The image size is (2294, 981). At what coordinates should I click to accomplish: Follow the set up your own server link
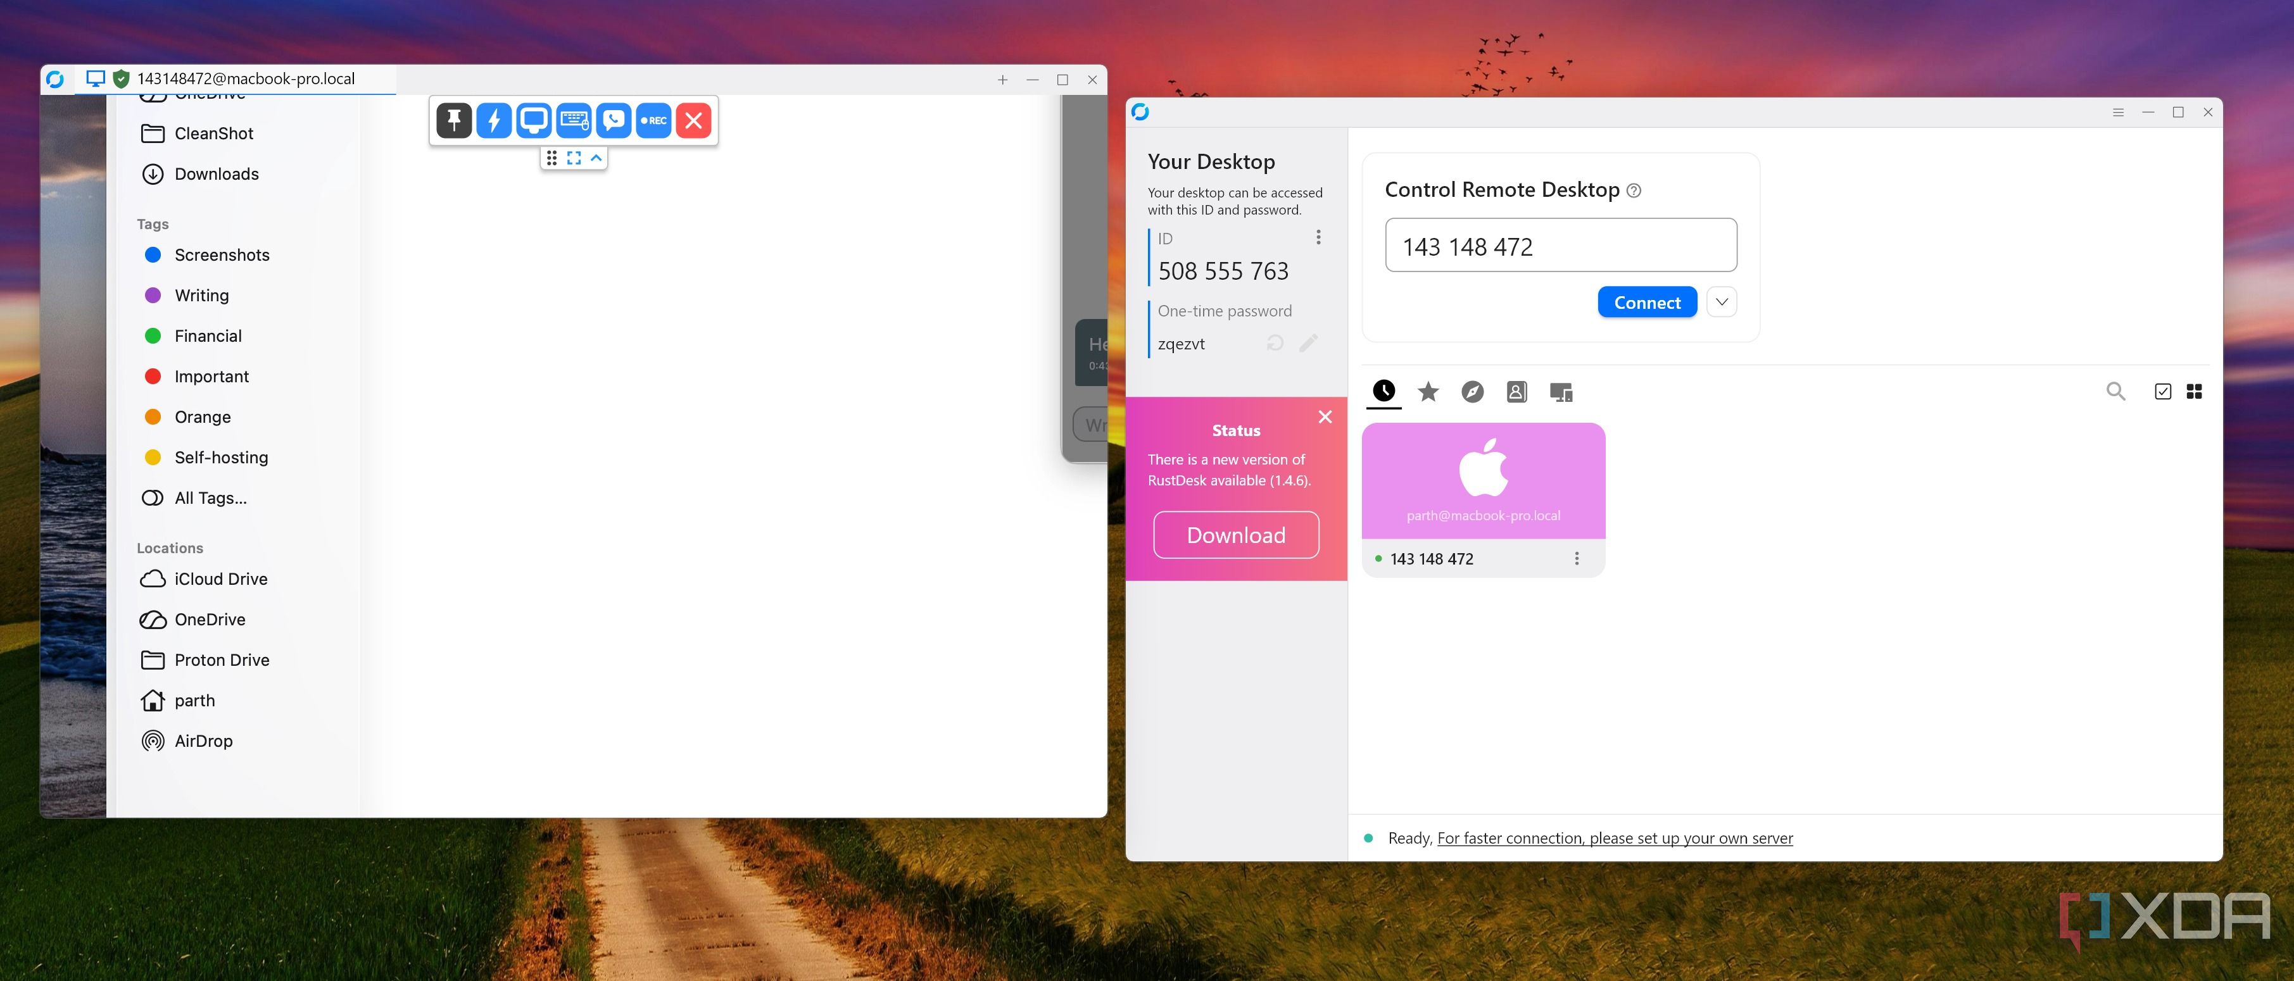pyautogui.click(x=1615, y=838)
